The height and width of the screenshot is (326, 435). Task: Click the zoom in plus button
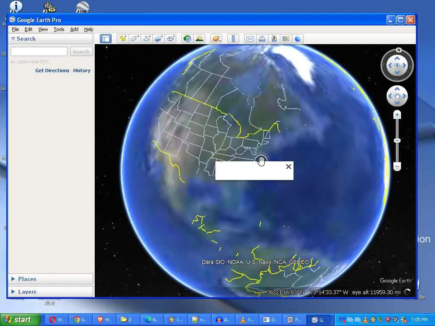tap(397, 115)
